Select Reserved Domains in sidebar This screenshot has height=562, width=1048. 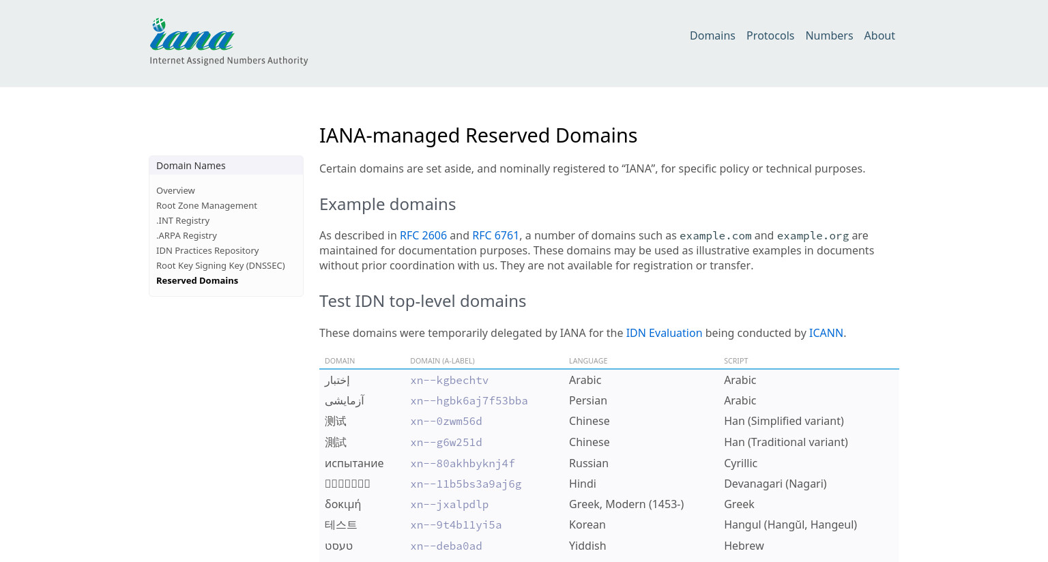pos(197,280)
